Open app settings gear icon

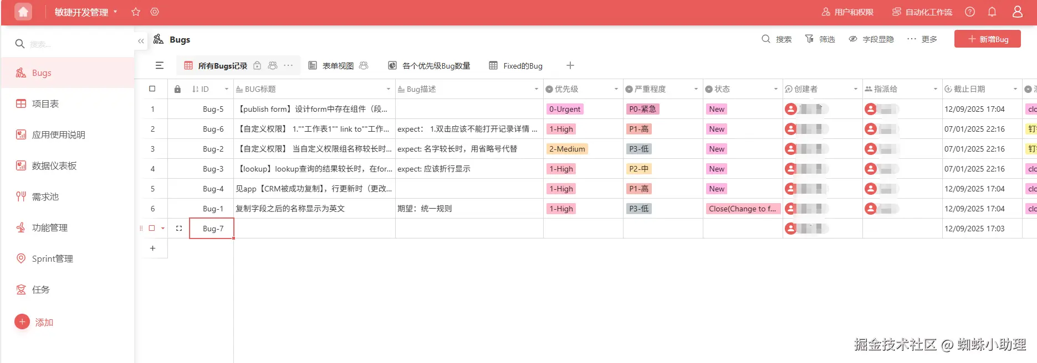(x=155, y=12)
